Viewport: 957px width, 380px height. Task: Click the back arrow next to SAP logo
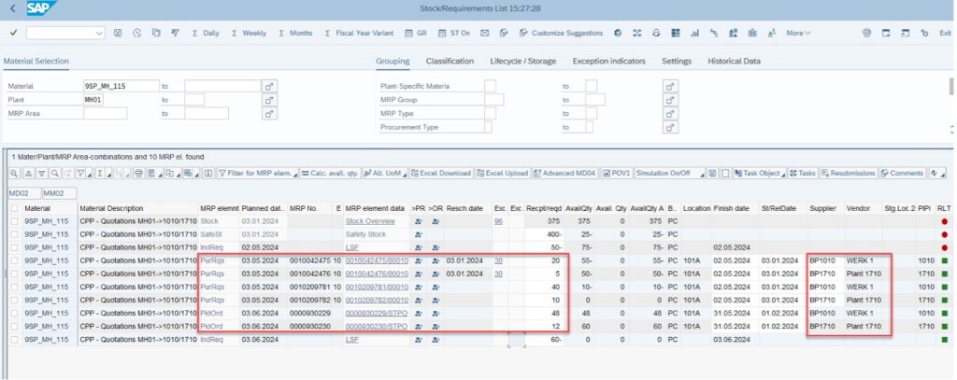13,8
